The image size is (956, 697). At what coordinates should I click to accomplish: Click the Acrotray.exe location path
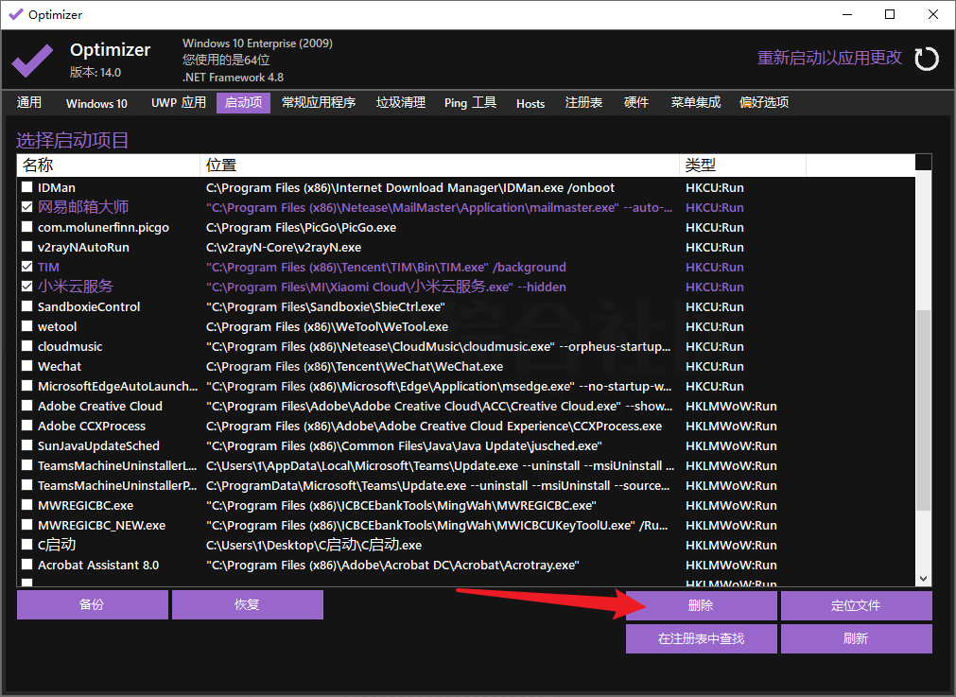pos(392,565)
